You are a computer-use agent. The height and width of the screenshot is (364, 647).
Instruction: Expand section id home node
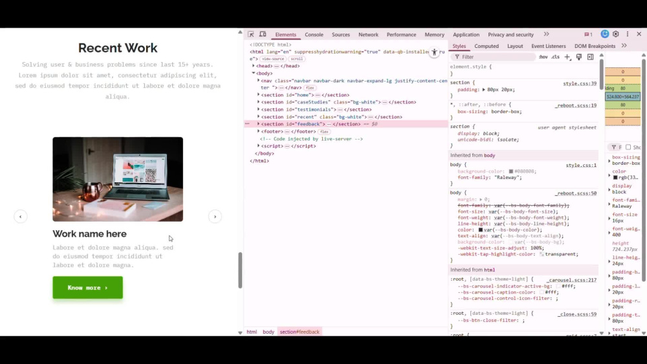point(258,95)
